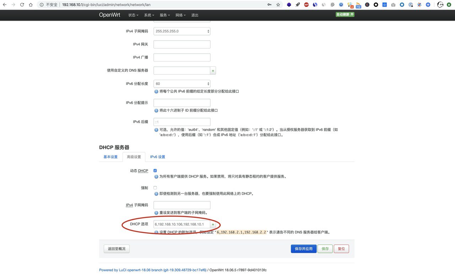Switch to the IPv6 设置 tab

tap(157, 157)
